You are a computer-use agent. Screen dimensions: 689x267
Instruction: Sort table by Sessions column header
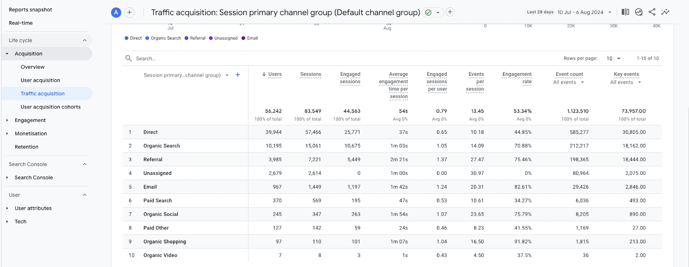310,75
